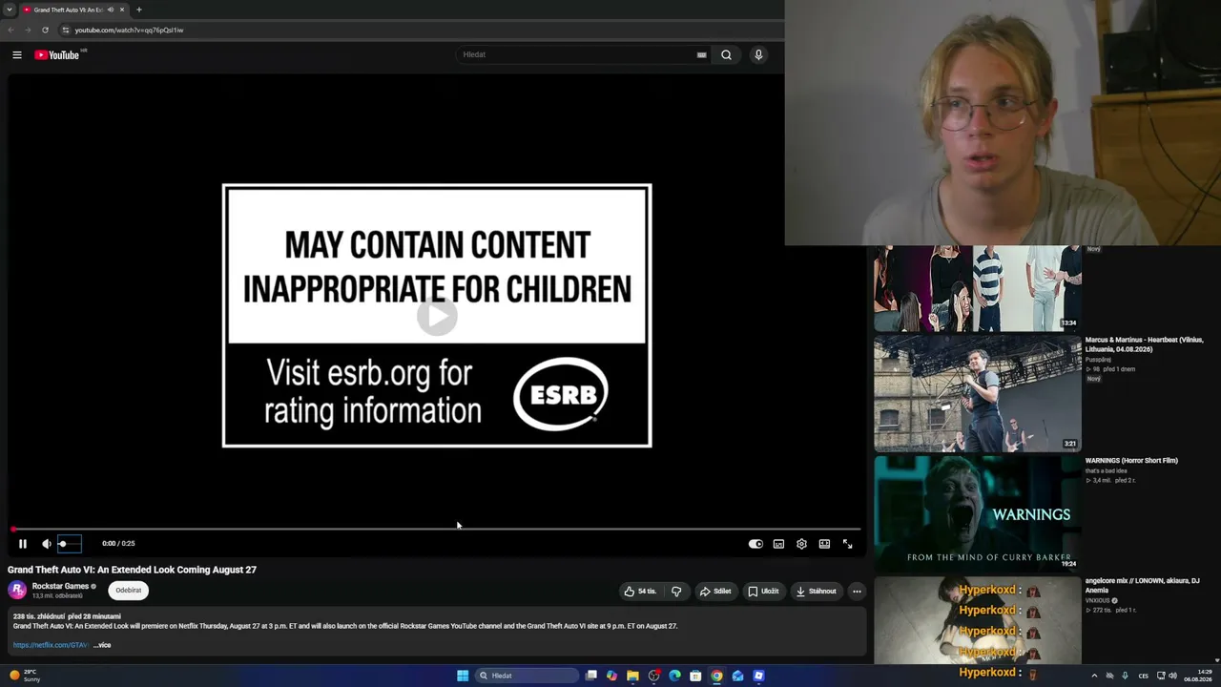Screen dimensions: 1221x687
Task: Switch to Google Chrome in the taskbar
Action: [716, 676]
